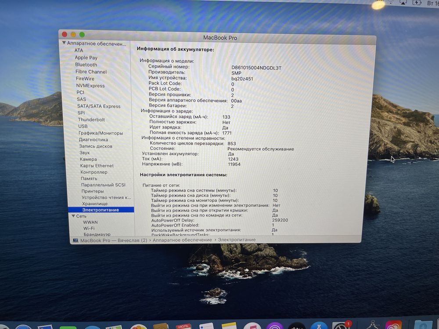Open the Контроллер entry
The width and height of the screenshot is (439, 329).
coord(94,172)
